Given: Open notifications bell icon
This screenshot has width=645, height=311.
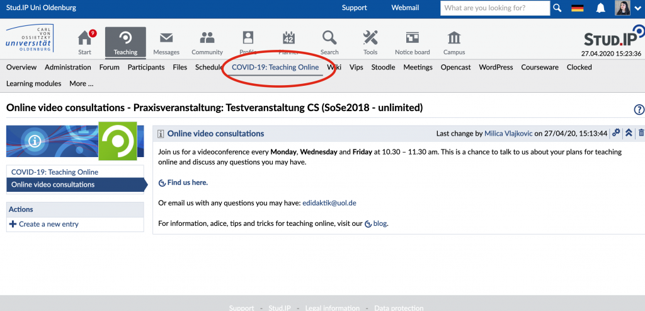Looking at the screenshot, I should coord(600,8).
